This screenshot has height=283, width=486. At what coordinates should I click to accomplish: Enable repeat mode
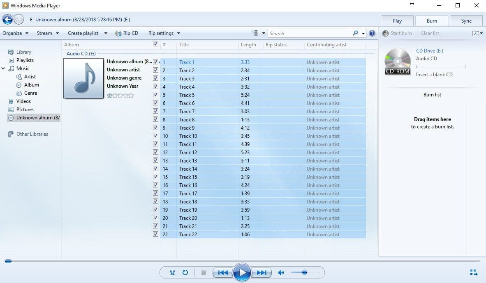(185, 272)
